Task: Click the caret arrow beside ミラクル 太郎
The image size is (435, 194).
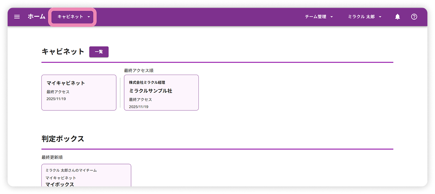Action: pos(380,17)
